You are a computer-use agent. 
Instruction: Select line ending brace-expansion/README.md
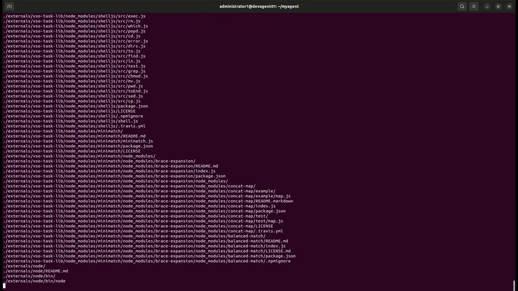click(111, 166)
